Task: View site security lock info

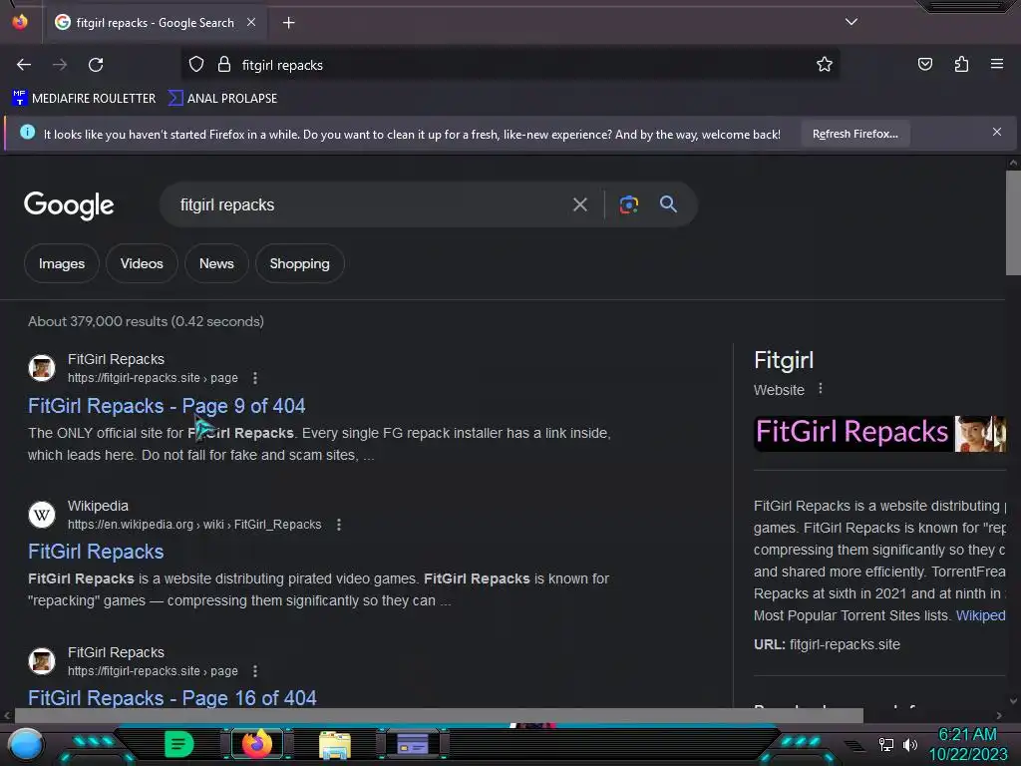Action: [224, 65]
